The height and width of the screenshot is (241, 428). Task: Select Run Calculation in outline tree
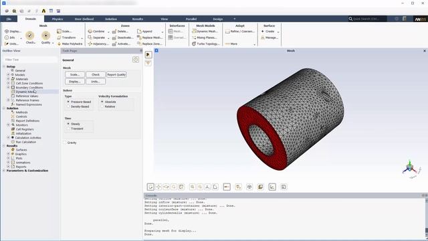(25, 142)
